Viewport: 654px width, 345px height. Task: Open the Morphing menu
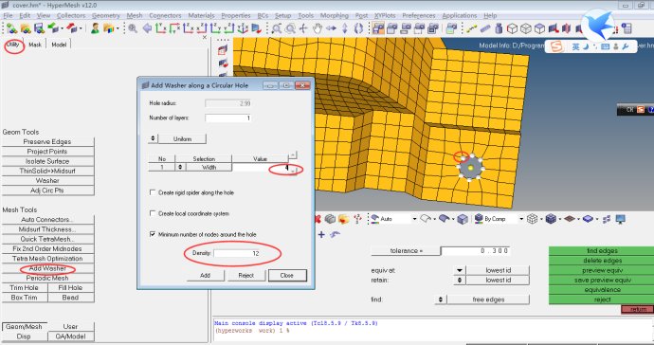coord(334,15)
